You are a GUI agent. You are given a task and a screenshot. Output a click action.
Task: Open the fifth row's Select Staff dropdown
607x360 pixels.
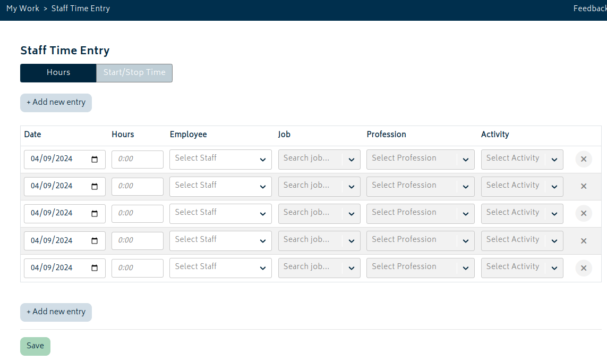(220, 267)
